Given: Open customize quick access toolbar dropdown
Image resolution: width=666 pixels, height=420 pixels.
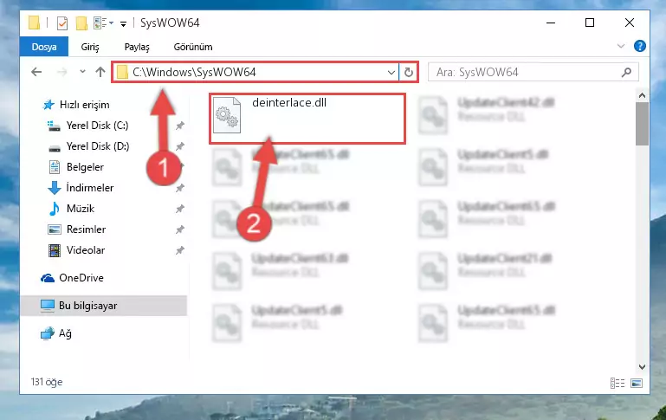Looking at the screenshot, I should tap(123, 23).
